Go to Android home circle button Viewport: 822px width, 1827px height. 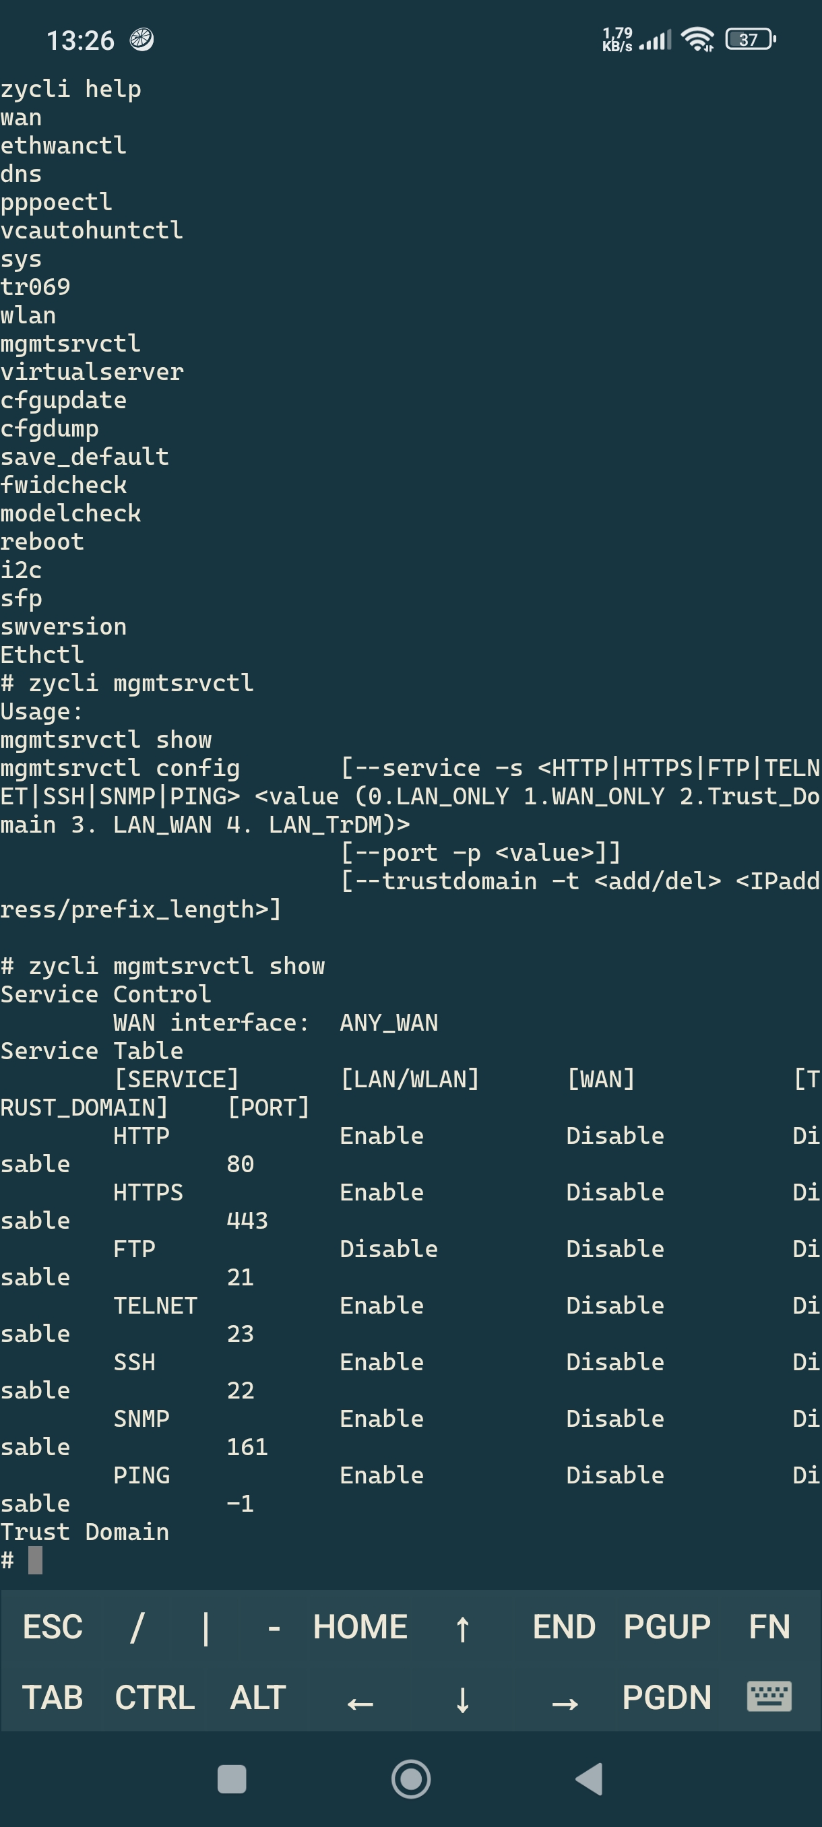coord(412,1778)
